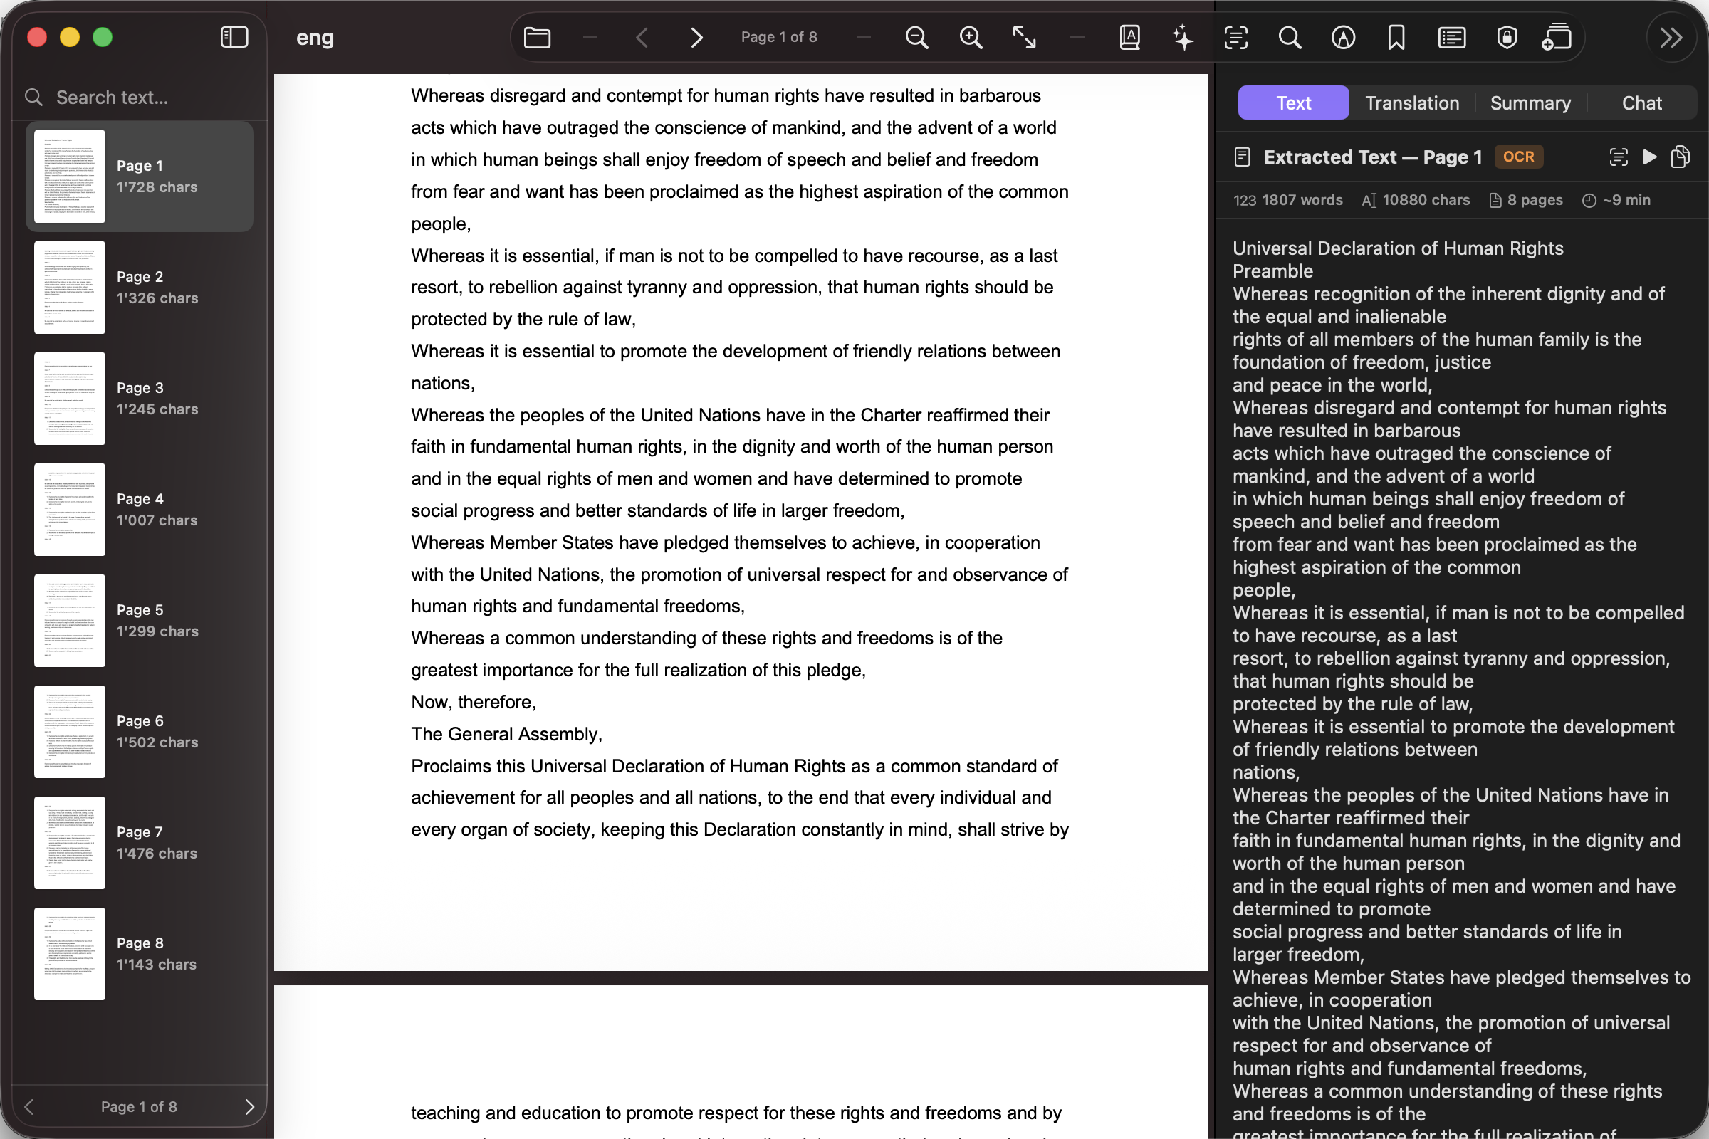Toggle the sidebar panel visibility
Image resolution: width=1709 pixels, height=1139 pixels.
click(x=234, y=36)
